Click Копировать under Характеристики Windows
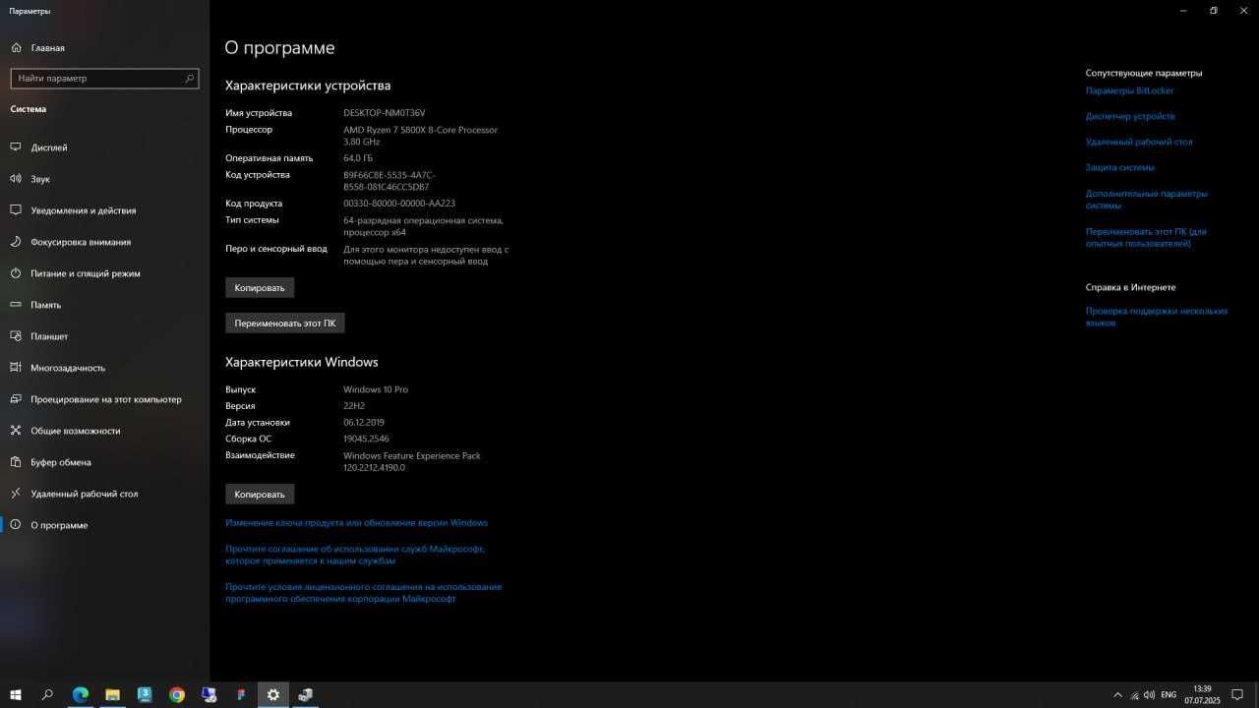 click(x=260, y=495)
